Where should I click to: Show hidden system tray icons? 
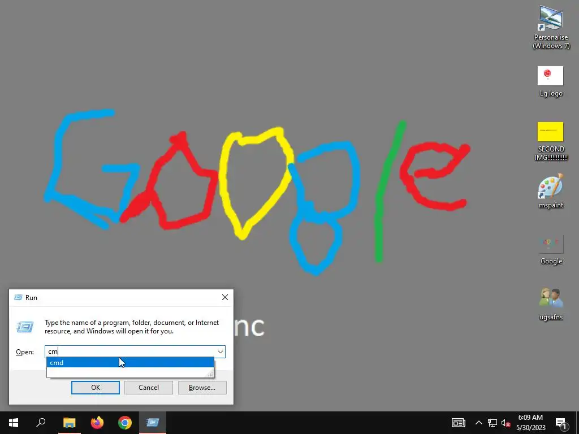click(478, 423)
